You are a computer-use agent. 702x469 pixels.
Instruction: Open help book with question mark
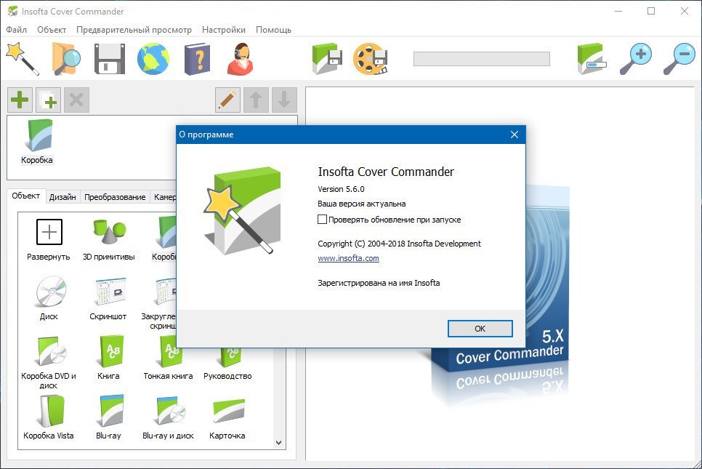click(197, 59)
